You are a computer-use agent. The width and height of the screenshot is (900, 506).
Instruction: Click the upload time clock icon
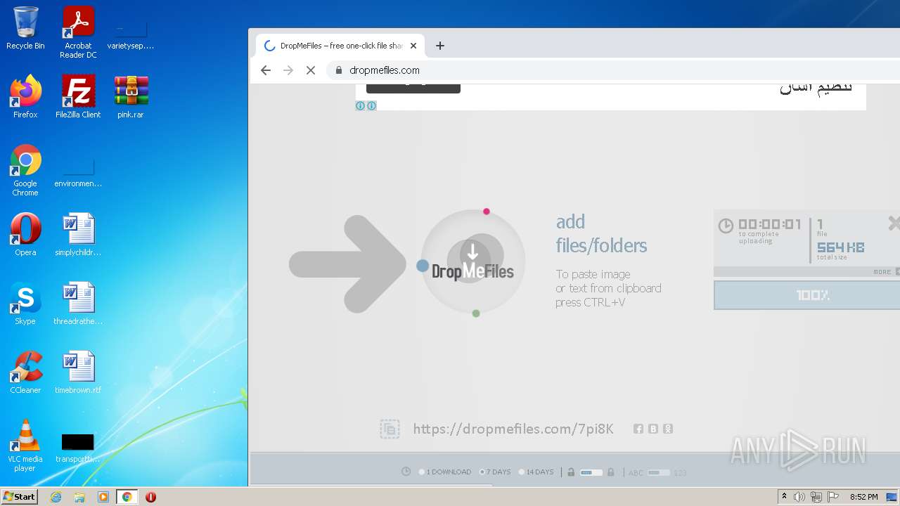[726, 226]
